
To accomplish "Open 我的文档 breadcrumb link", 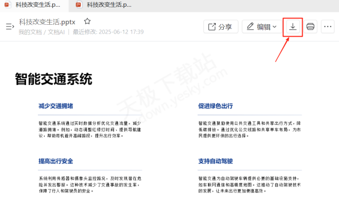I will click(x=30, y=32).
